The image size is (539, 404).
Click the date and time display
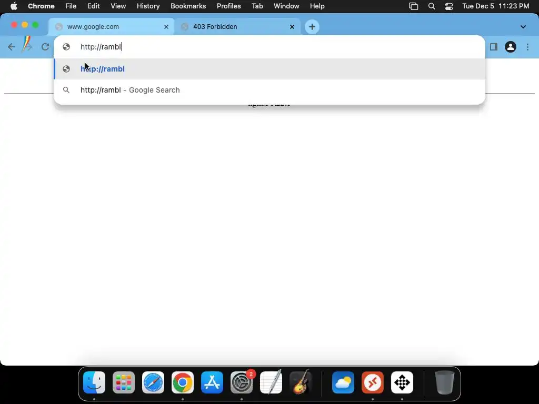pyautogui.click(x=496, y=6)
